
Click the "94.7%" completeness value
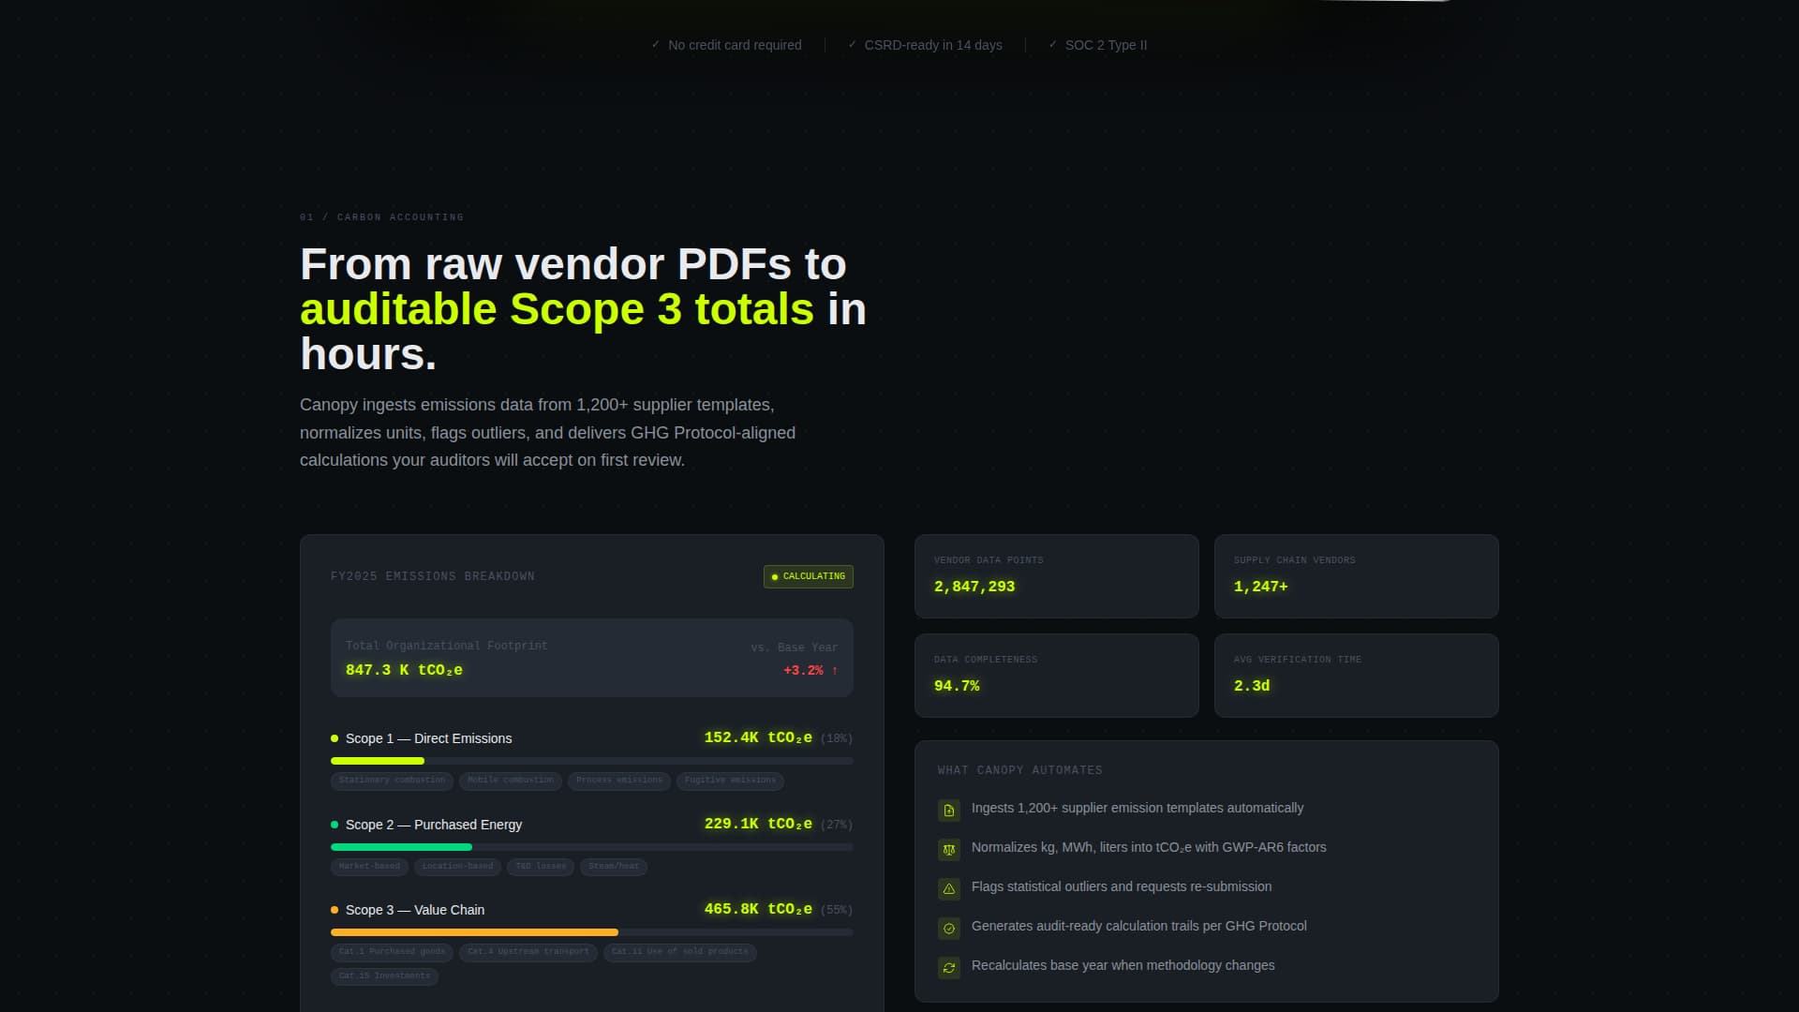(x=957, y=686)
